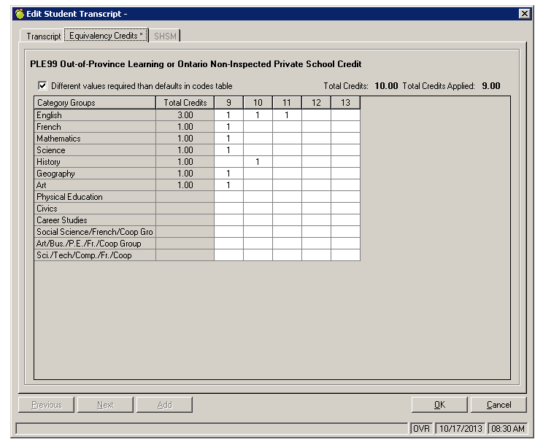This screenshot has width=543, height=442.
Task: Click History grade 10 credit cell
Action: 258,162
